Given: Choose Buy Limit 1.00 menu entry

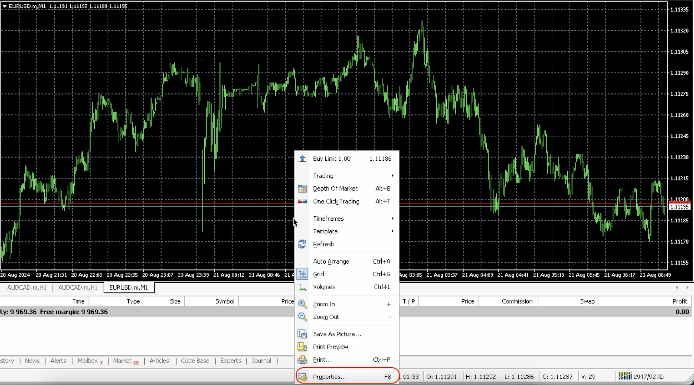Looking at the screenshot, I should pos(347,159).
